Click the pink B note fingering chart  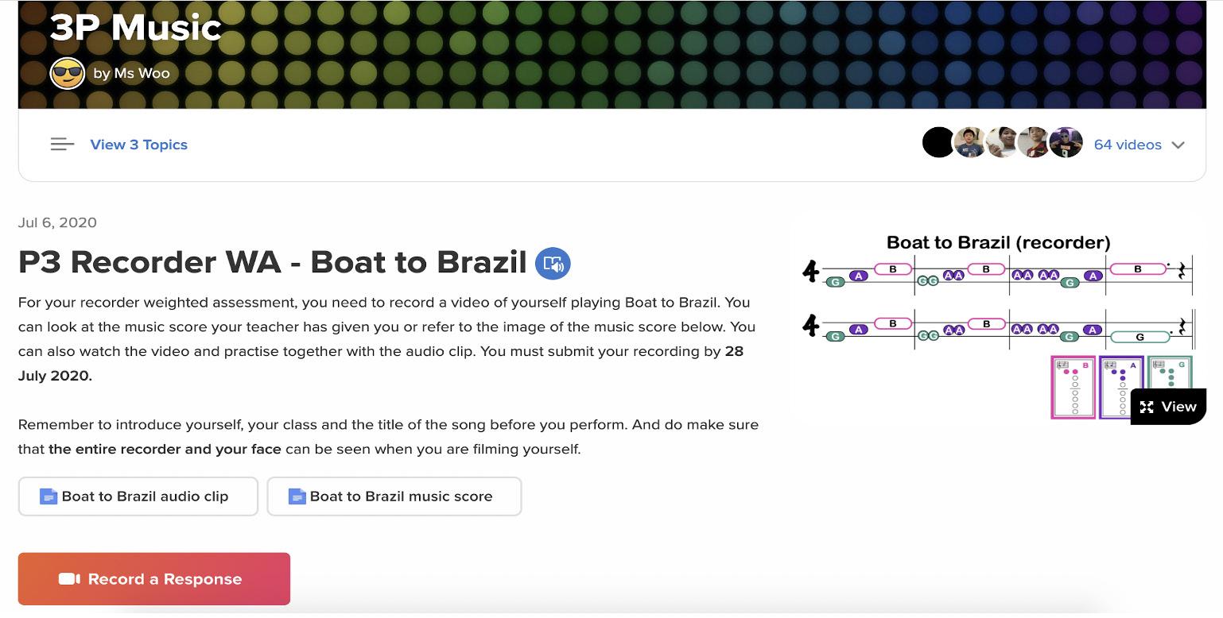[1073, 387]
